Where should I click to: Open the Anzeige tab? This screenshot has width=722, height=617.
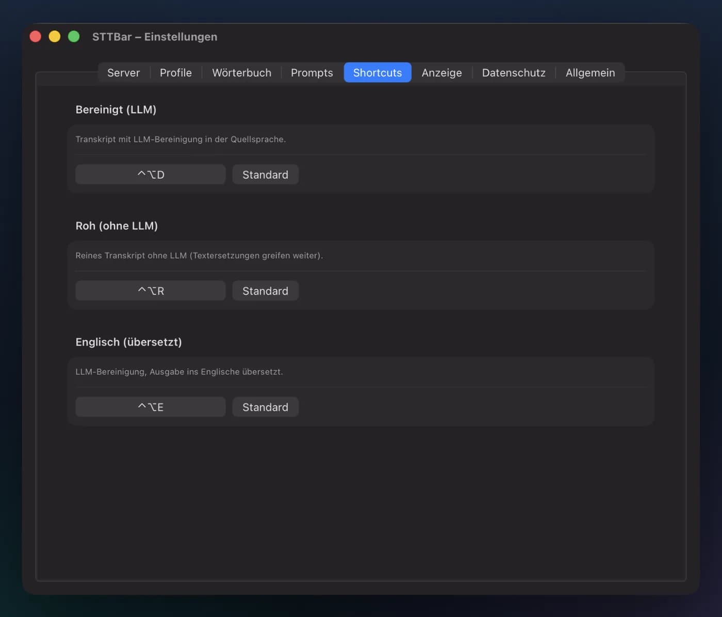442,73
